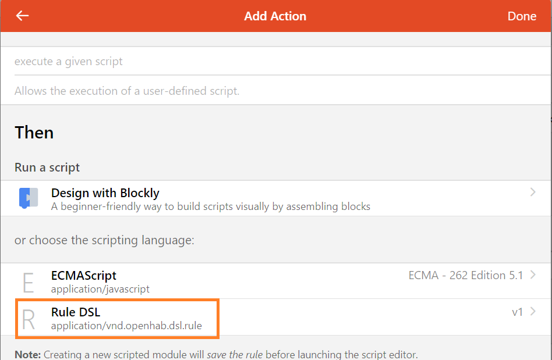The width and height of the screenshot is (552, 360).
Task: Select the "Design with Blockly" title
Action: click(x=105, y=193)
